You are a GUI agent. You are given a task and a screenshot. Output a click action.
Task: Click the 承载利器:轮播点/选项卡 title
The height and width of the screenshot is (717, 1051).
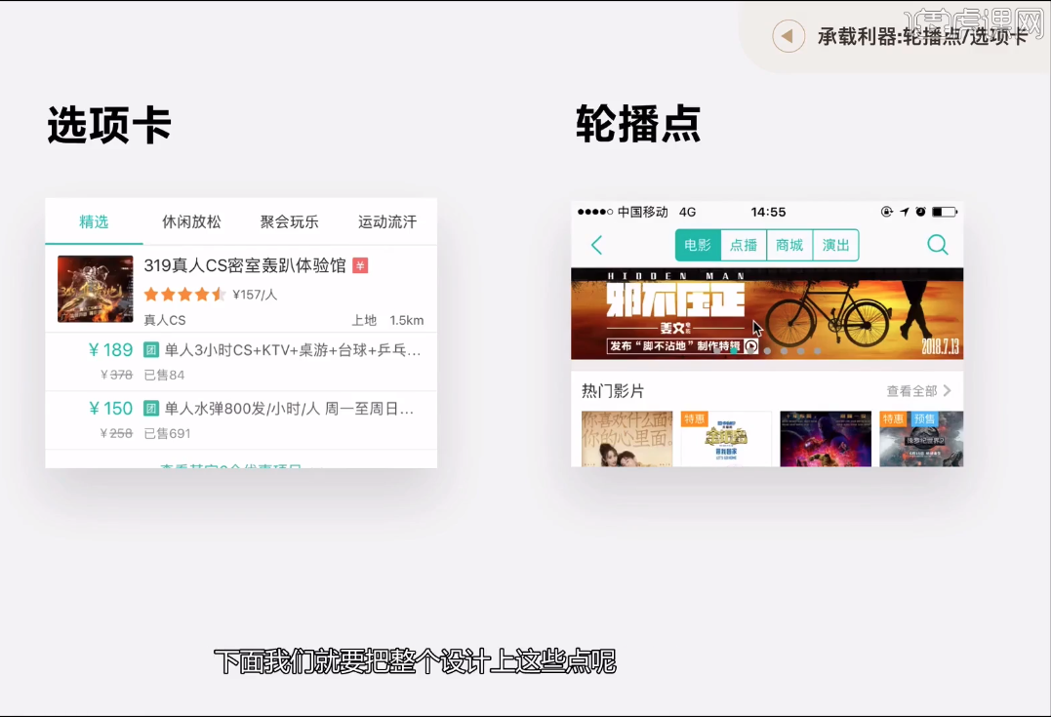click(x=923, y=36)
